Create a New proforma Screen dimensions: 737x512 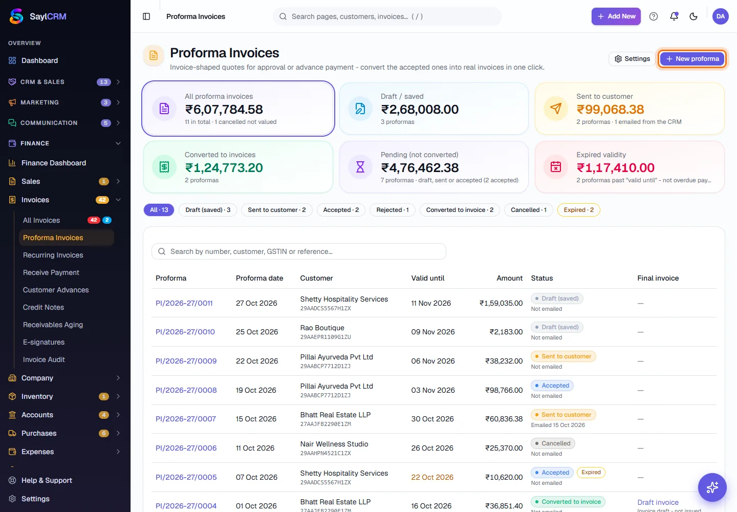tap(692, 59)
